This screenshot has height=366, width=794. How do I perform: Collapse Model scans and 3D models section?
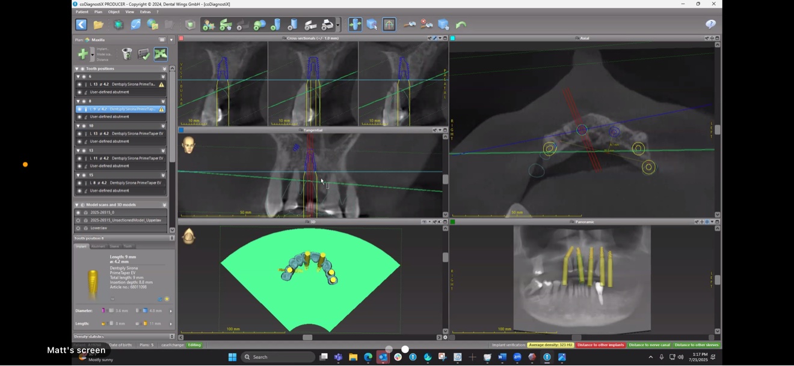coord(77,205)
